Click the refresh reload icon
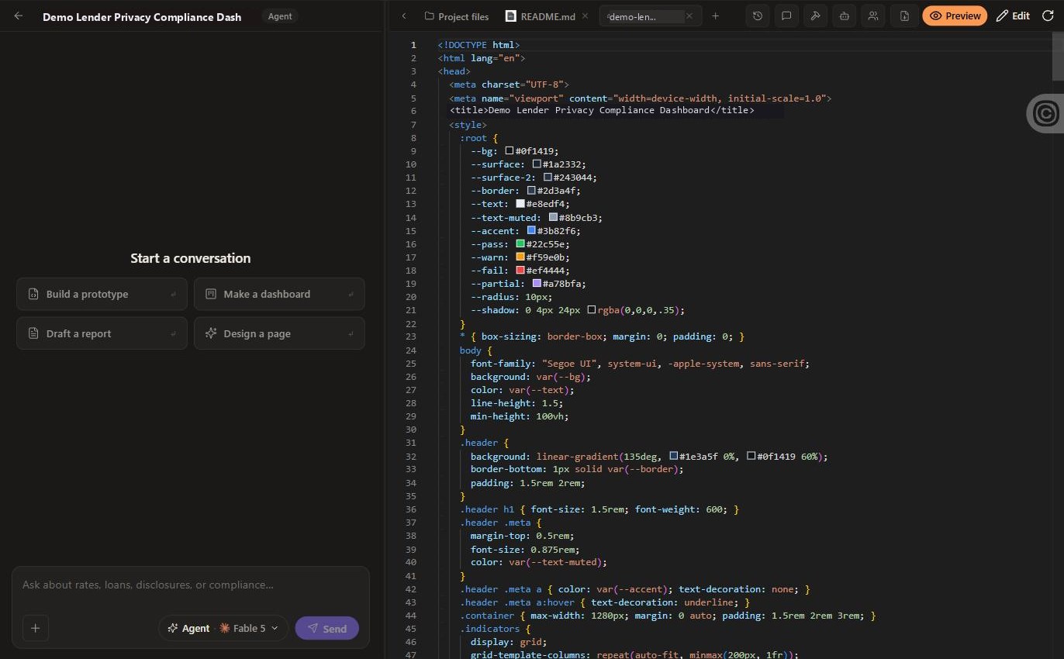Viewport: 1064px width, 659px height. click(1048, 16)
